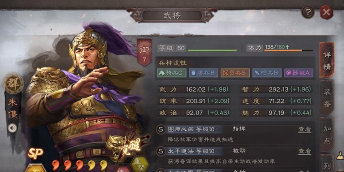Screen dimensions: 344x172
Task: Select the 骑兵C cavalry aptitude badge
Action: pos(172,73)
